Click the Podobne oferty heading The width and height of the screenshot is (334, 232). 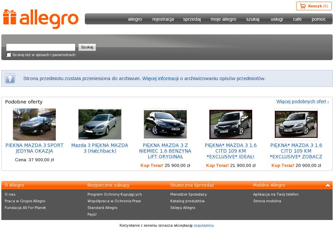tap(24, 102)
